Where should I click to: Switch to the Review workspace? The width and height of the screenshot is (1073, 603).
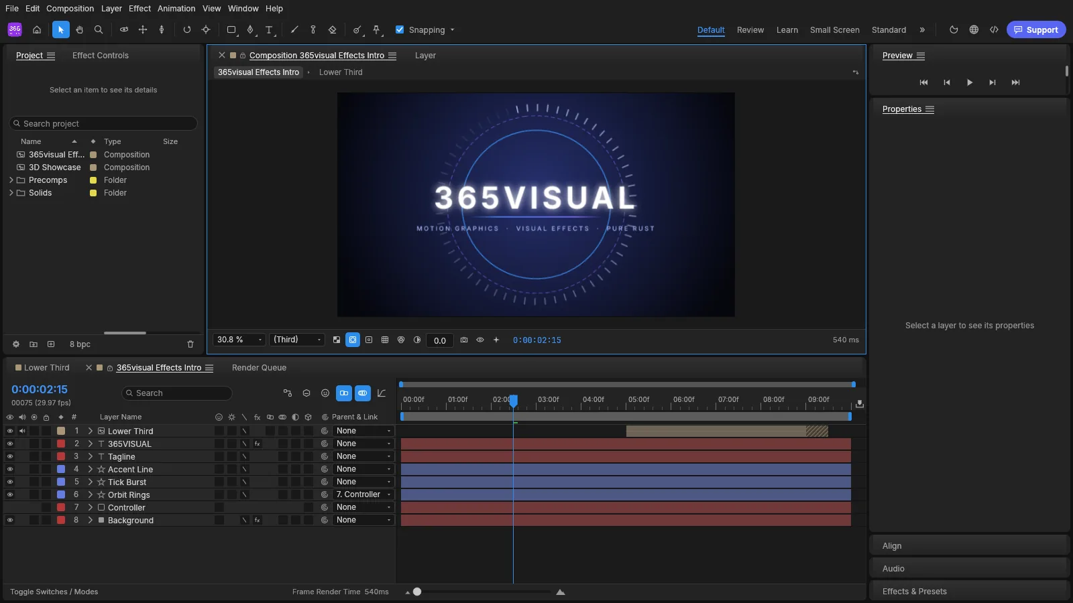pyautogui.click(x=750, y=30)
